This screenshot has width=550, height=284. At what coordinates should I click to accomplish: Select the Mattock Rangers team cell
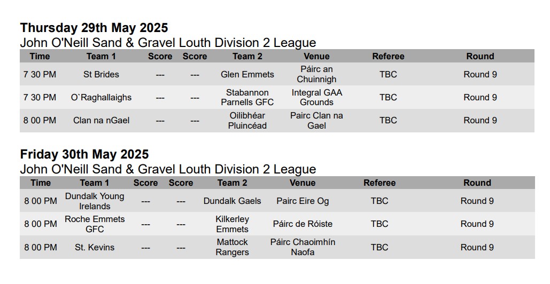233,247
